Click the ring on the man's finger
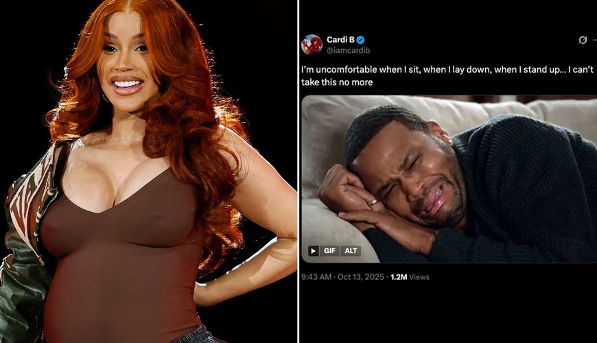The height and width of the screenshot is (343, 597). [374, 202]
